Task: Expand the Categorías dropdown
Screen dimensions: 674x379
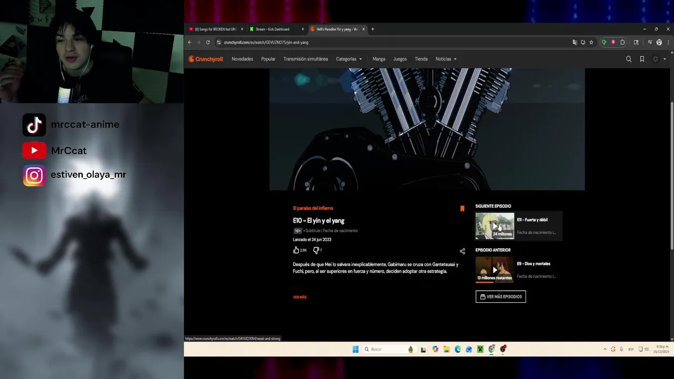Action: (349, 59)
